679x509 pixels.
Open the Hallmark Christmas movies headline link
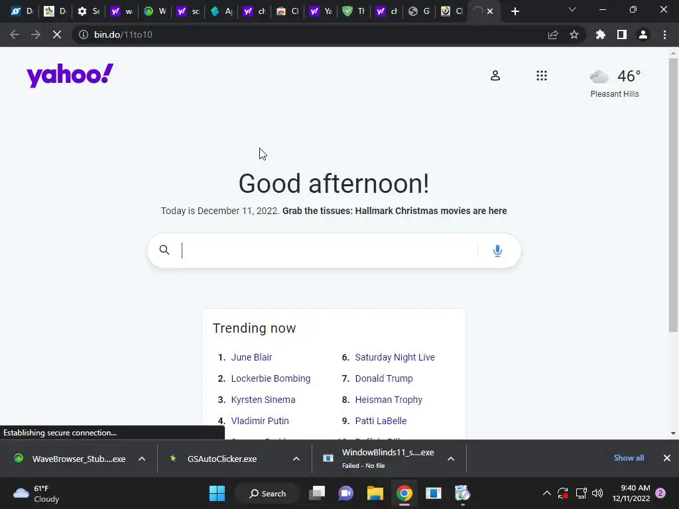pyautogui.click(x=395, y=211)
